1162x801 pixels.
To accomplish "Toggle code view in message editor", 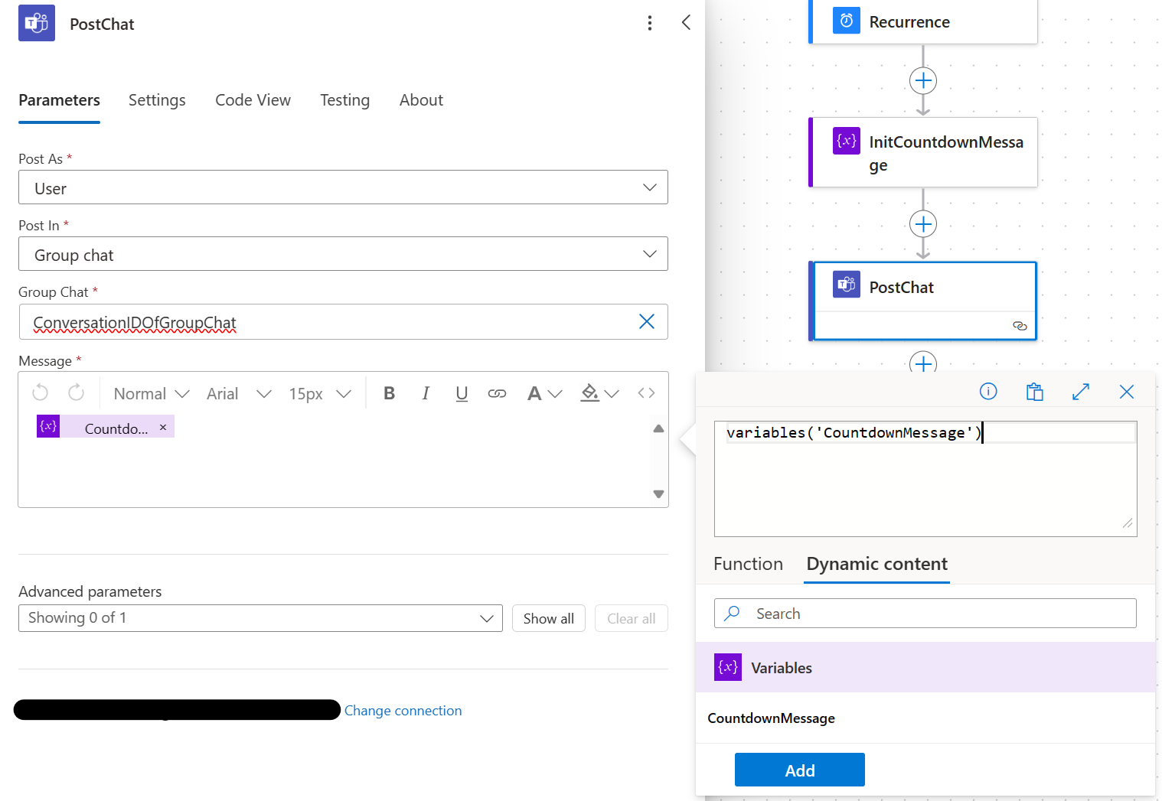I will (x=646, y=393).
